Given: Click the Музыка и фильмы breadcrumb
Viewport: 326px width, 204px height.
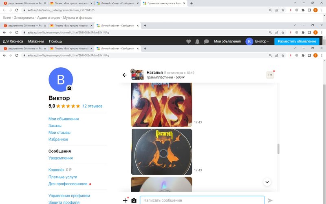Looking at the screenshot, I should (77, 18).
